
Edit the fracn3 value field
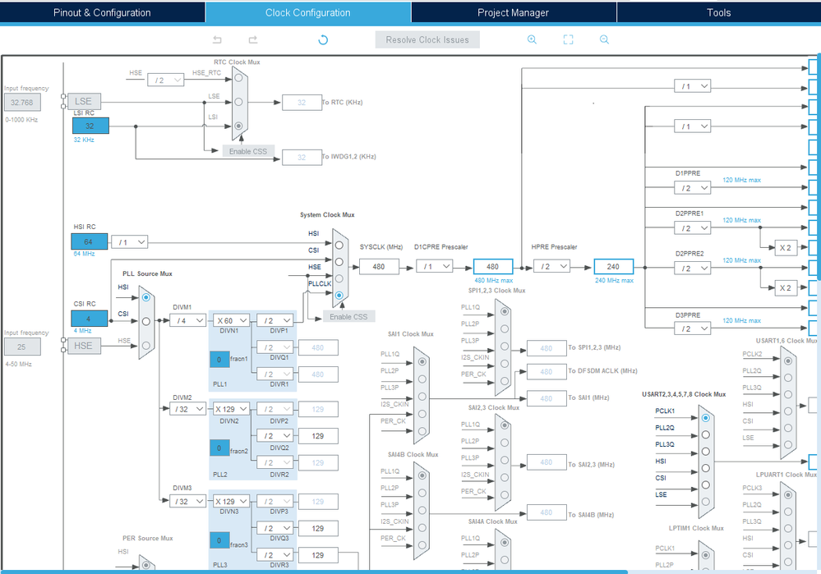pos(219,540)
